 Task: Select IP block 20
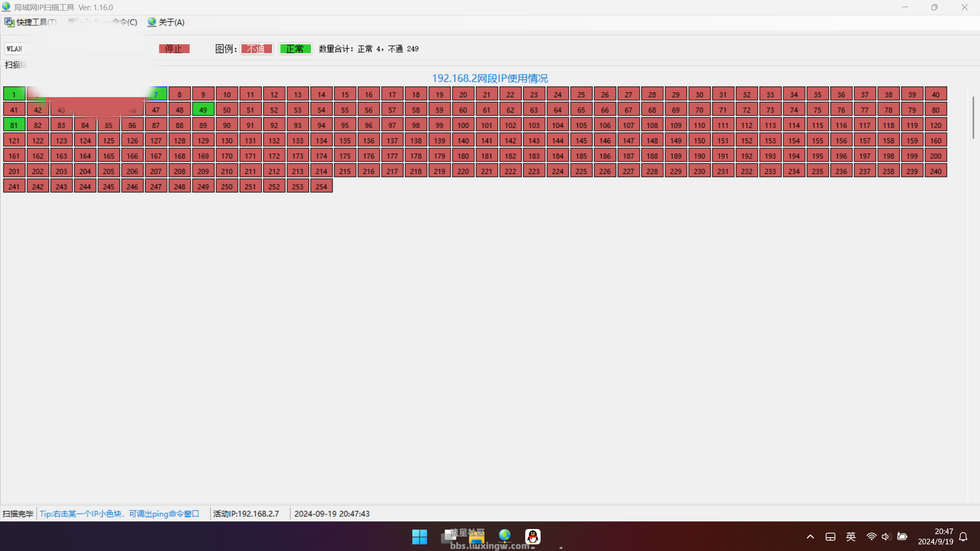coord(463,94)
